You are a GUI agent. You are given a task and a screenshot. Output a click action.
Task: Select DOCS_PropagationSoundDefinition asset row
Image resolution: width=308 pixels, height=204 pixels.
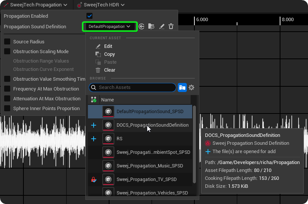(140, 125)
